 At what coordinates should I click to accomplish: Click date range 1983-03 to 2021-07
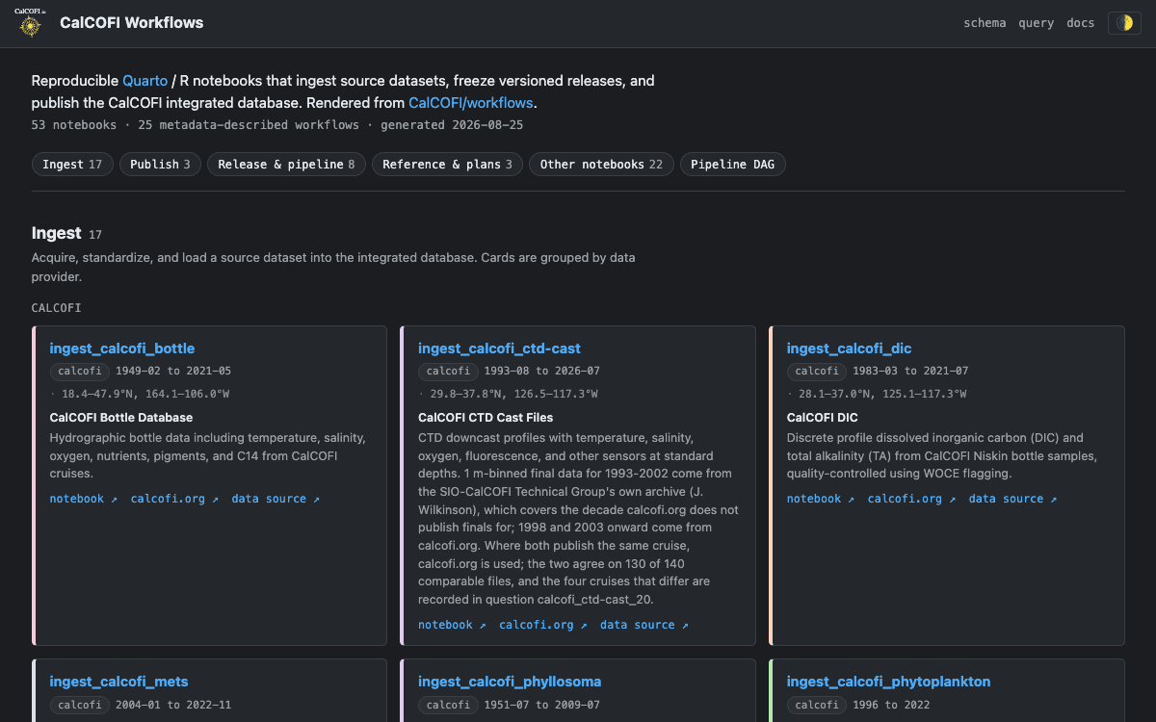point(910,372)
